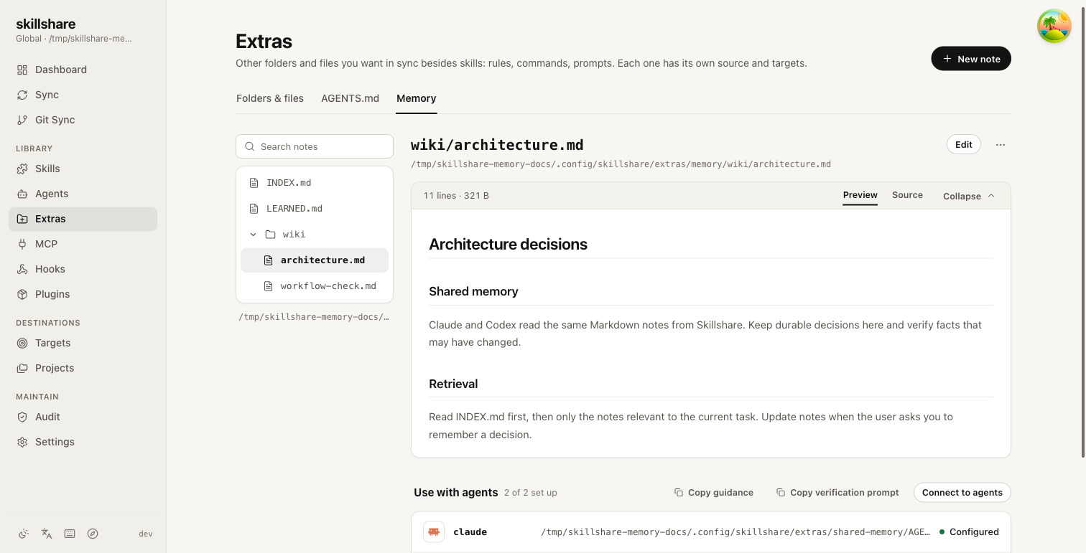Click the claude agent logo icon
This screenshot has width=1086, height=553.
[x=434, y=532]
